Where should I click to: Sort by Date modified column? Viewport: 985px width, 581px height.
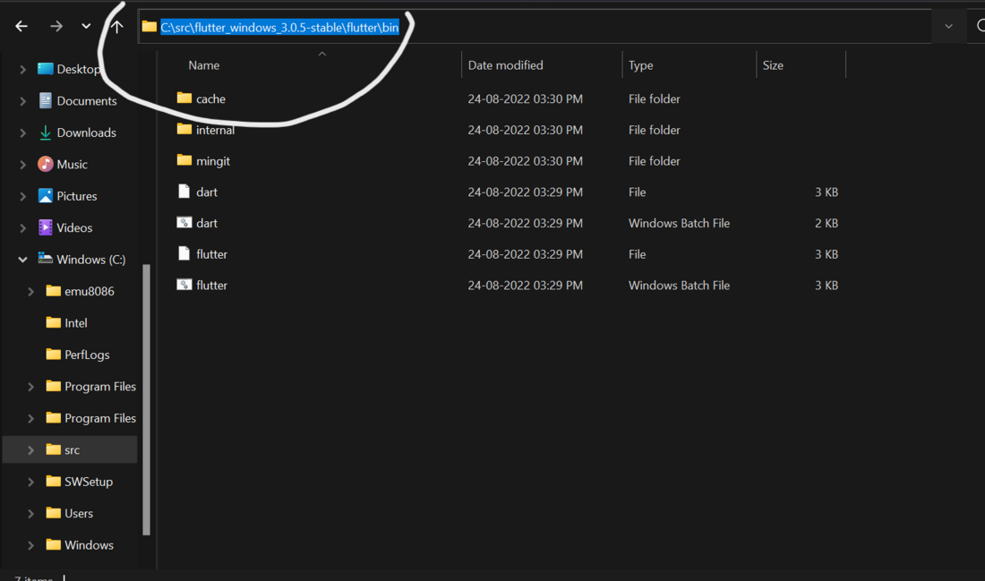pos(505,65)
